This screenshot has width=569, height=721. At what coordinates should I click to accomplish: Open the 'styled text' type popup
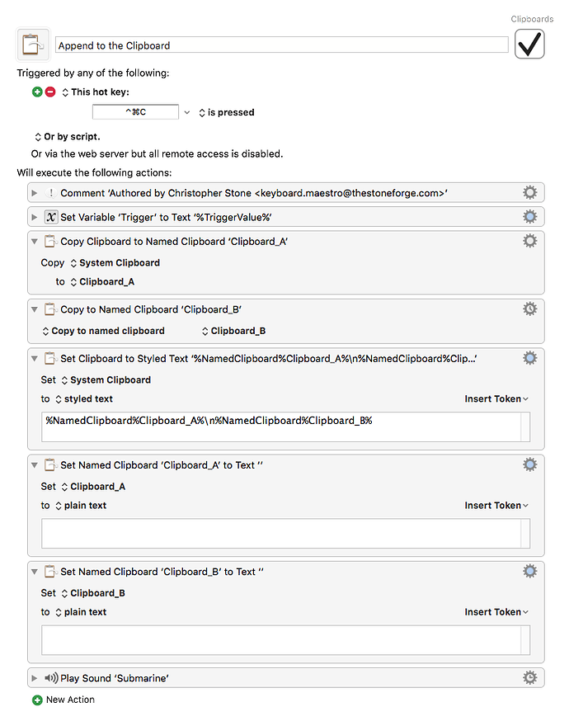(x=83, y=399)
